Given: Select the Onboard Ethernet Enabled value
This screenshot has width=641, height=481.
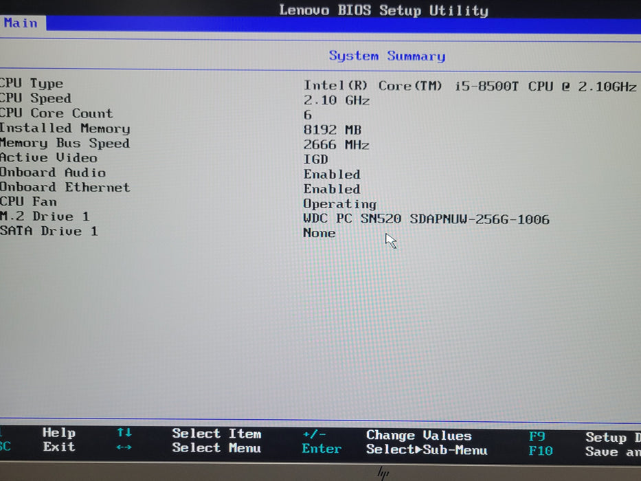Looking at the screenshot, I should (x=332, y=189).
